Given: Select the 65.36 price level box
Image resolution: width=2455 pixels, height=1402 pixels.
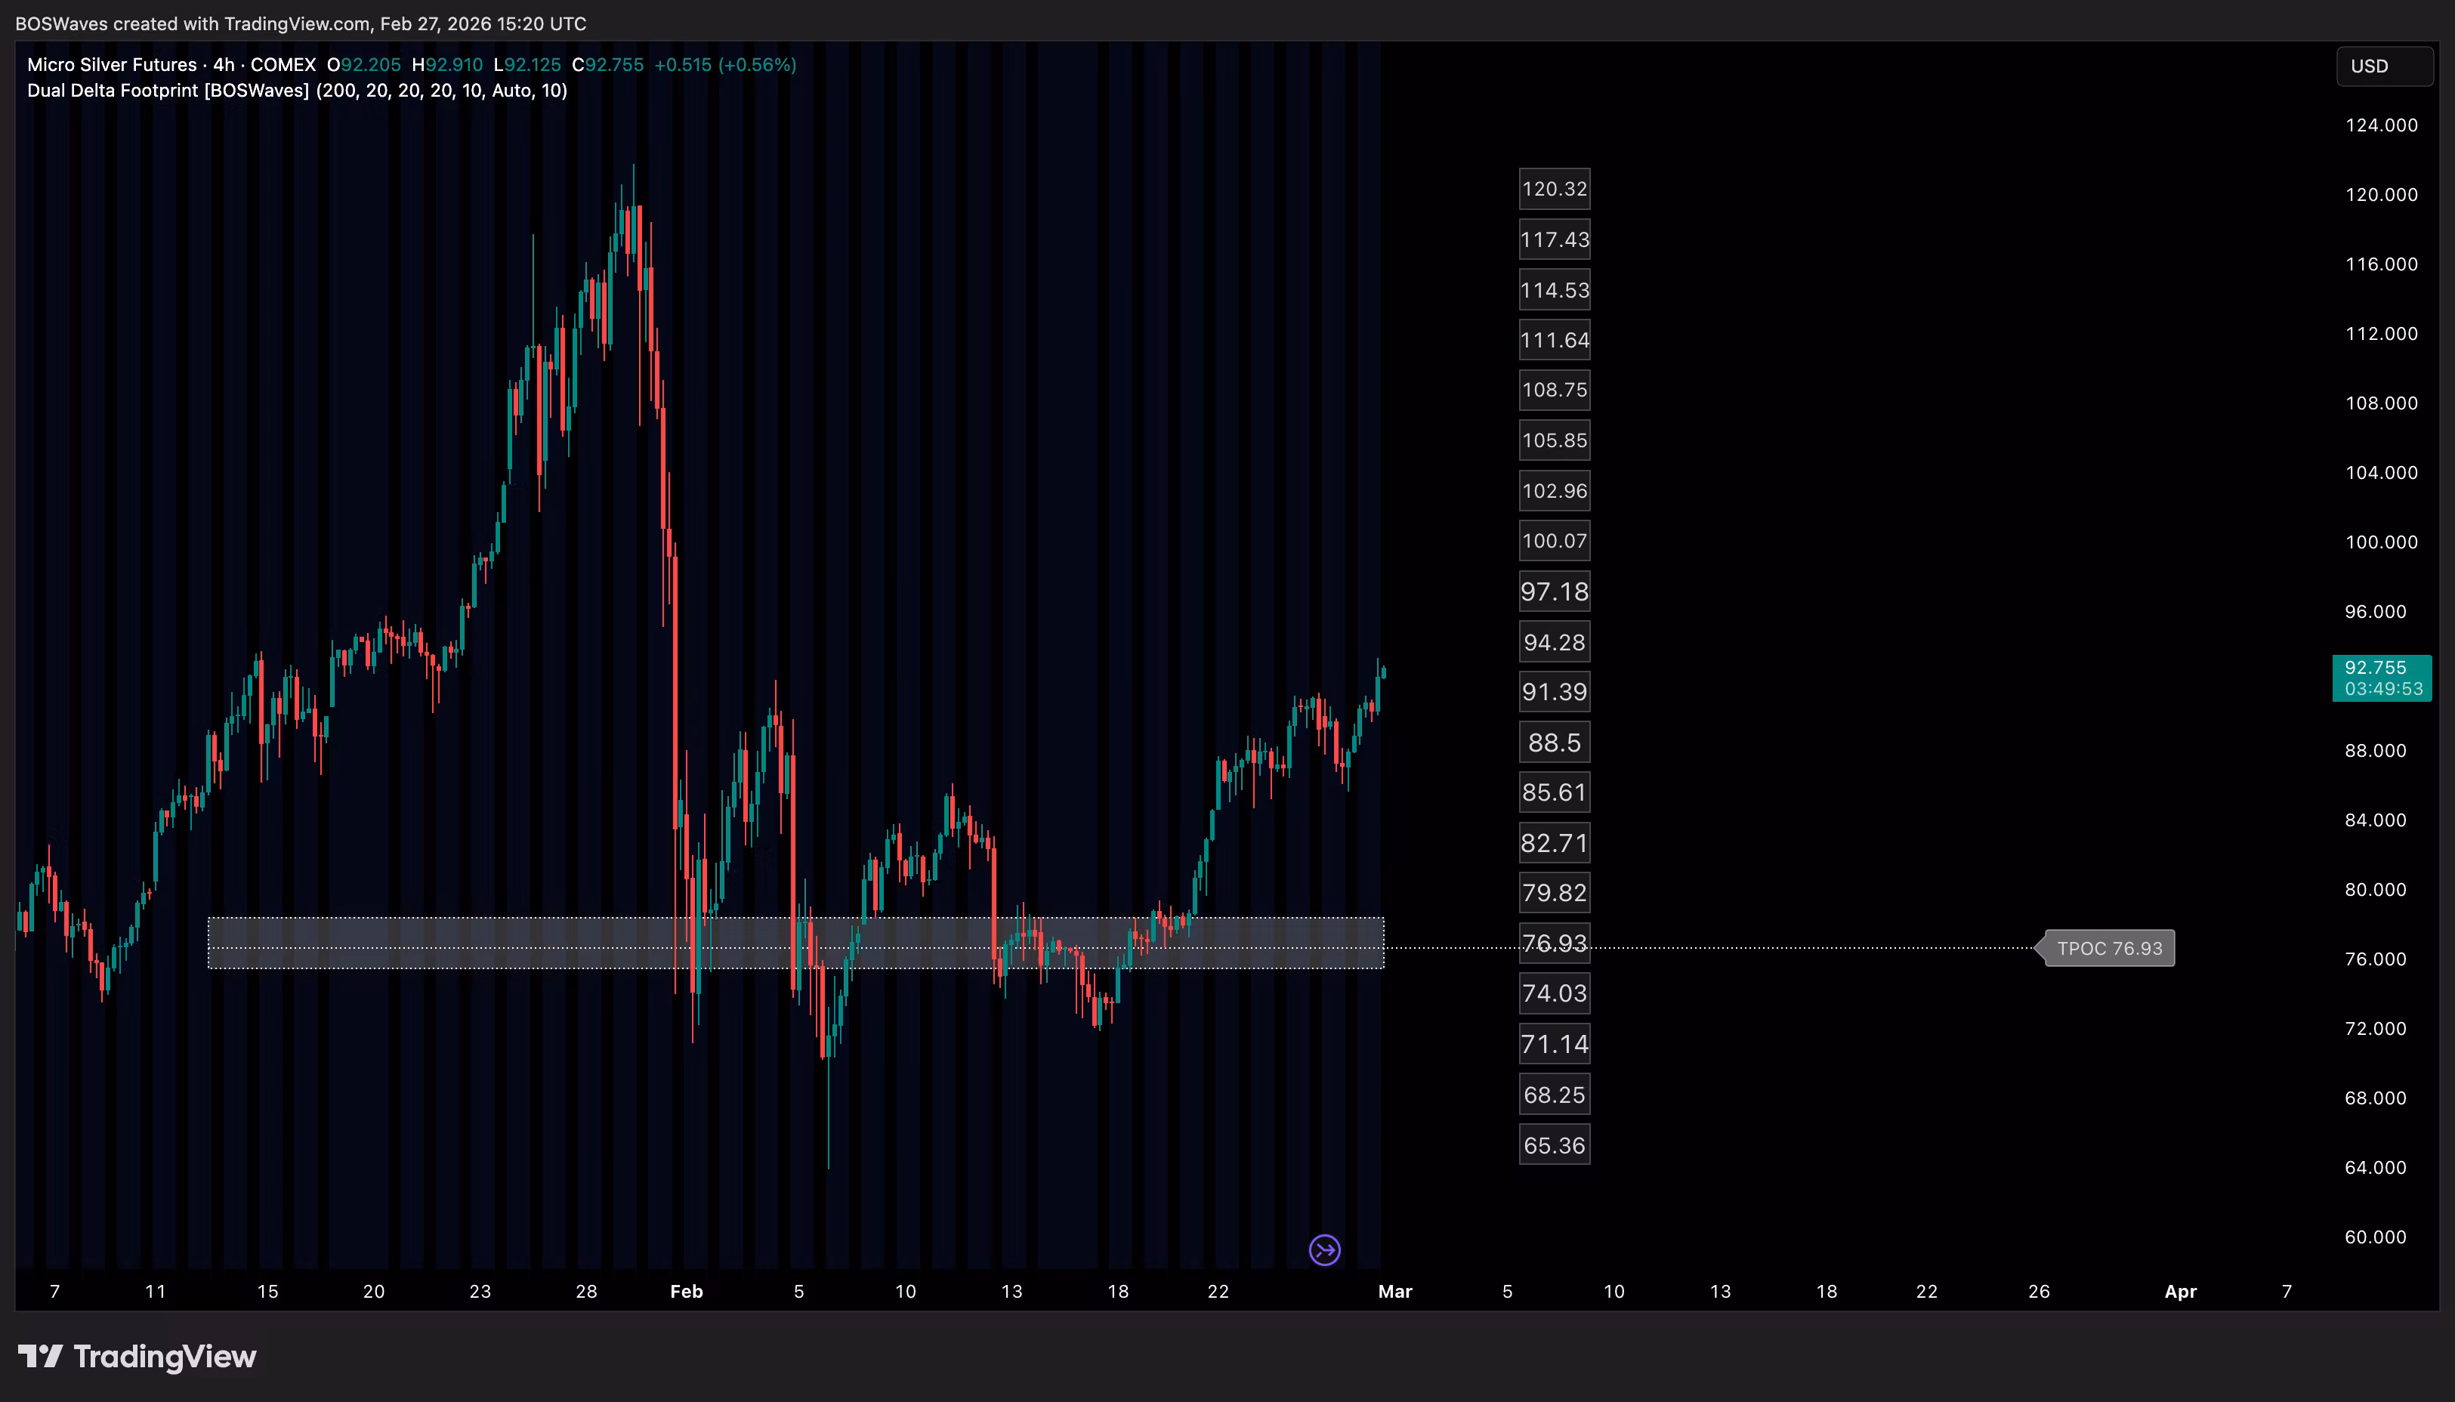Looking at the screenshot, I should pos(1554,1145).
